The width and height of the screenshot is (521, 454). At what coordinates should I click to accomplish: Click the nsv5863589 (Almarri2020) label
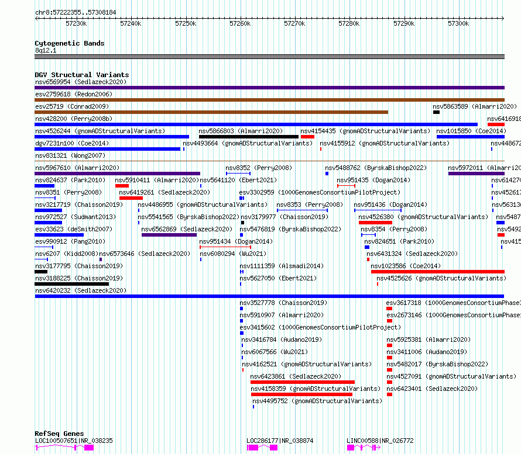[475, 106]
